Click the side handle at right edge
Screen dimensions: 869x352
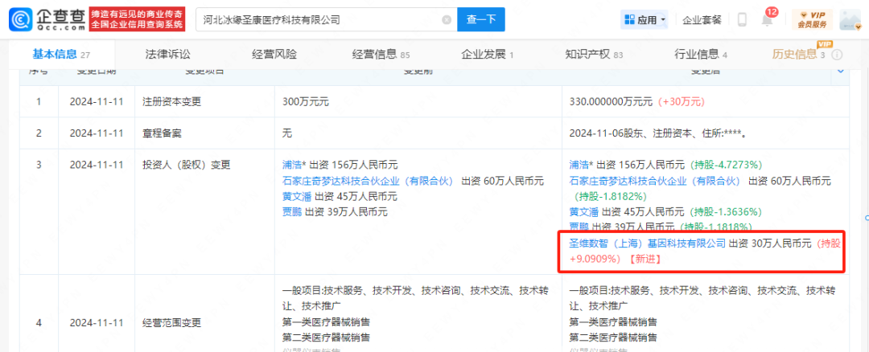point(867,219)
